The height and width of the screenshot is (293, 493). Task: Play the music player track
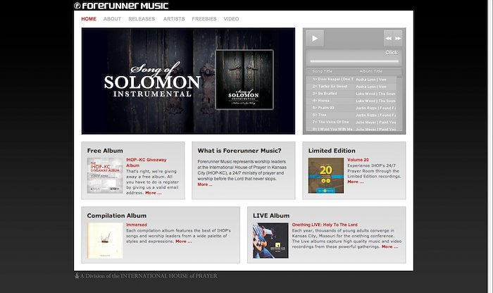314,38
